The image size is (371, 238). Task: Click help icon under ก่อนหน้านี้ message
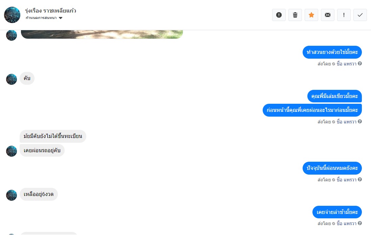[360, 122]
